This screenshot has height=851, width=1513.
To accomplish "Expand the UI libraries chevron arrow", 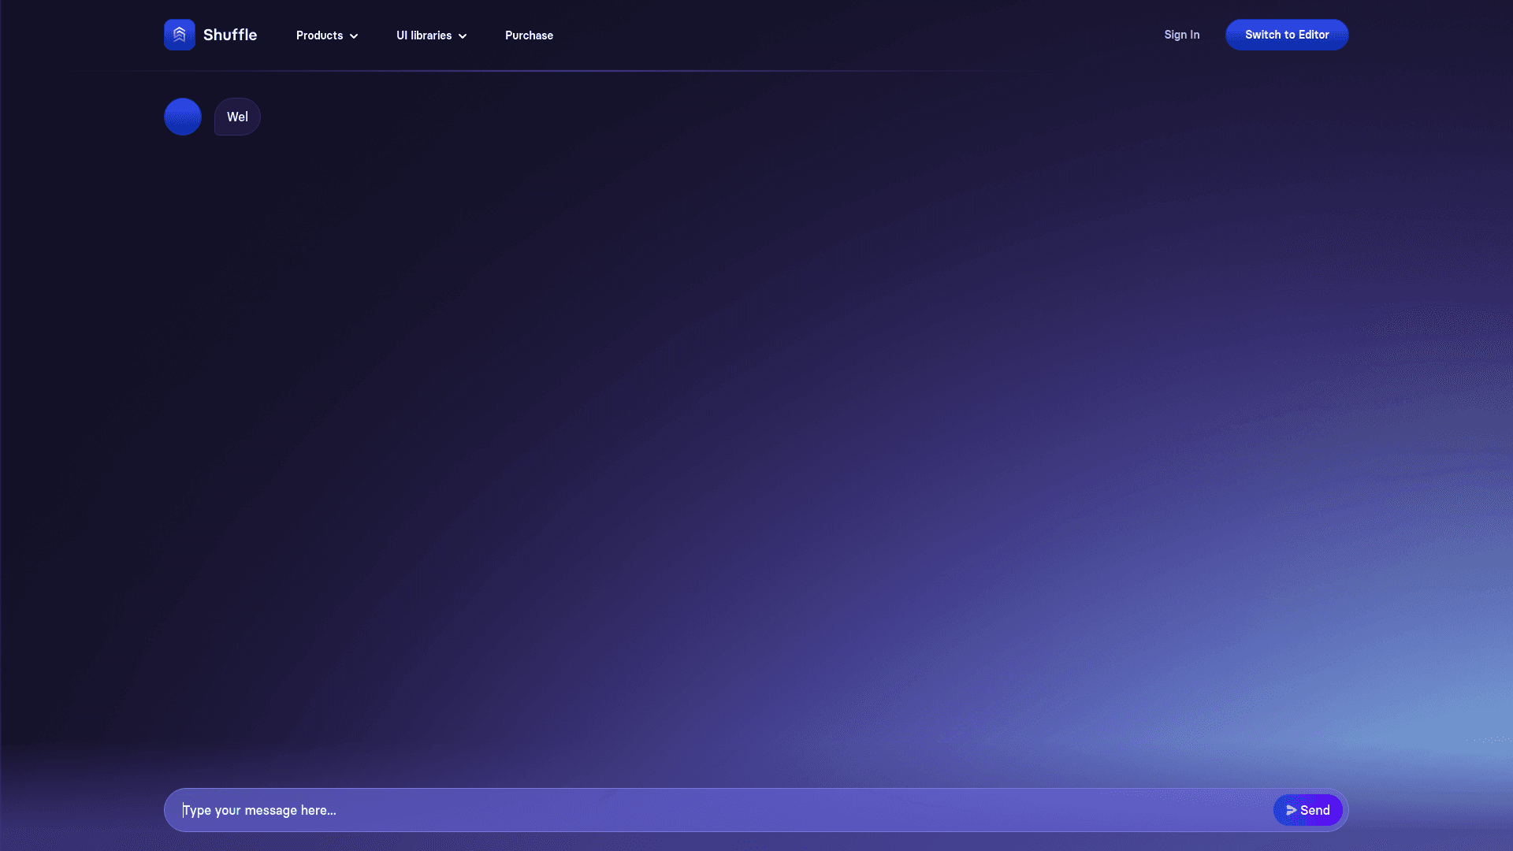I will pyautogui.click(x=463, y=36).
